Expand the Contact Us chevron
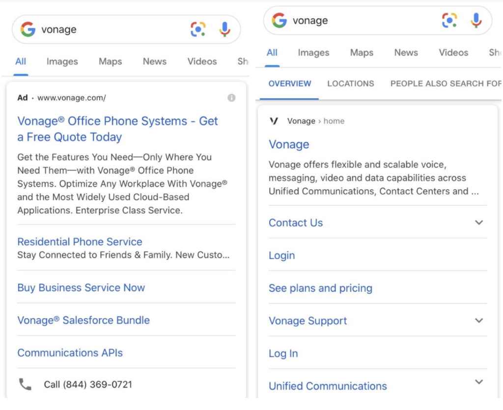The height and width of the screenshot is (410, 503). tap(478, 222)
